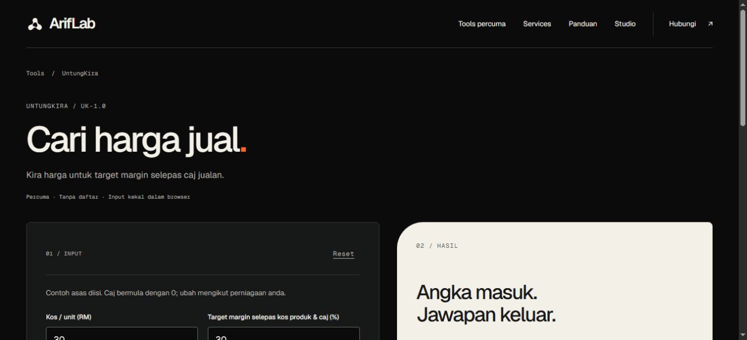Go to the Services page
The width and height of the screenshot is (747, 340).
(x=537, y=24)
